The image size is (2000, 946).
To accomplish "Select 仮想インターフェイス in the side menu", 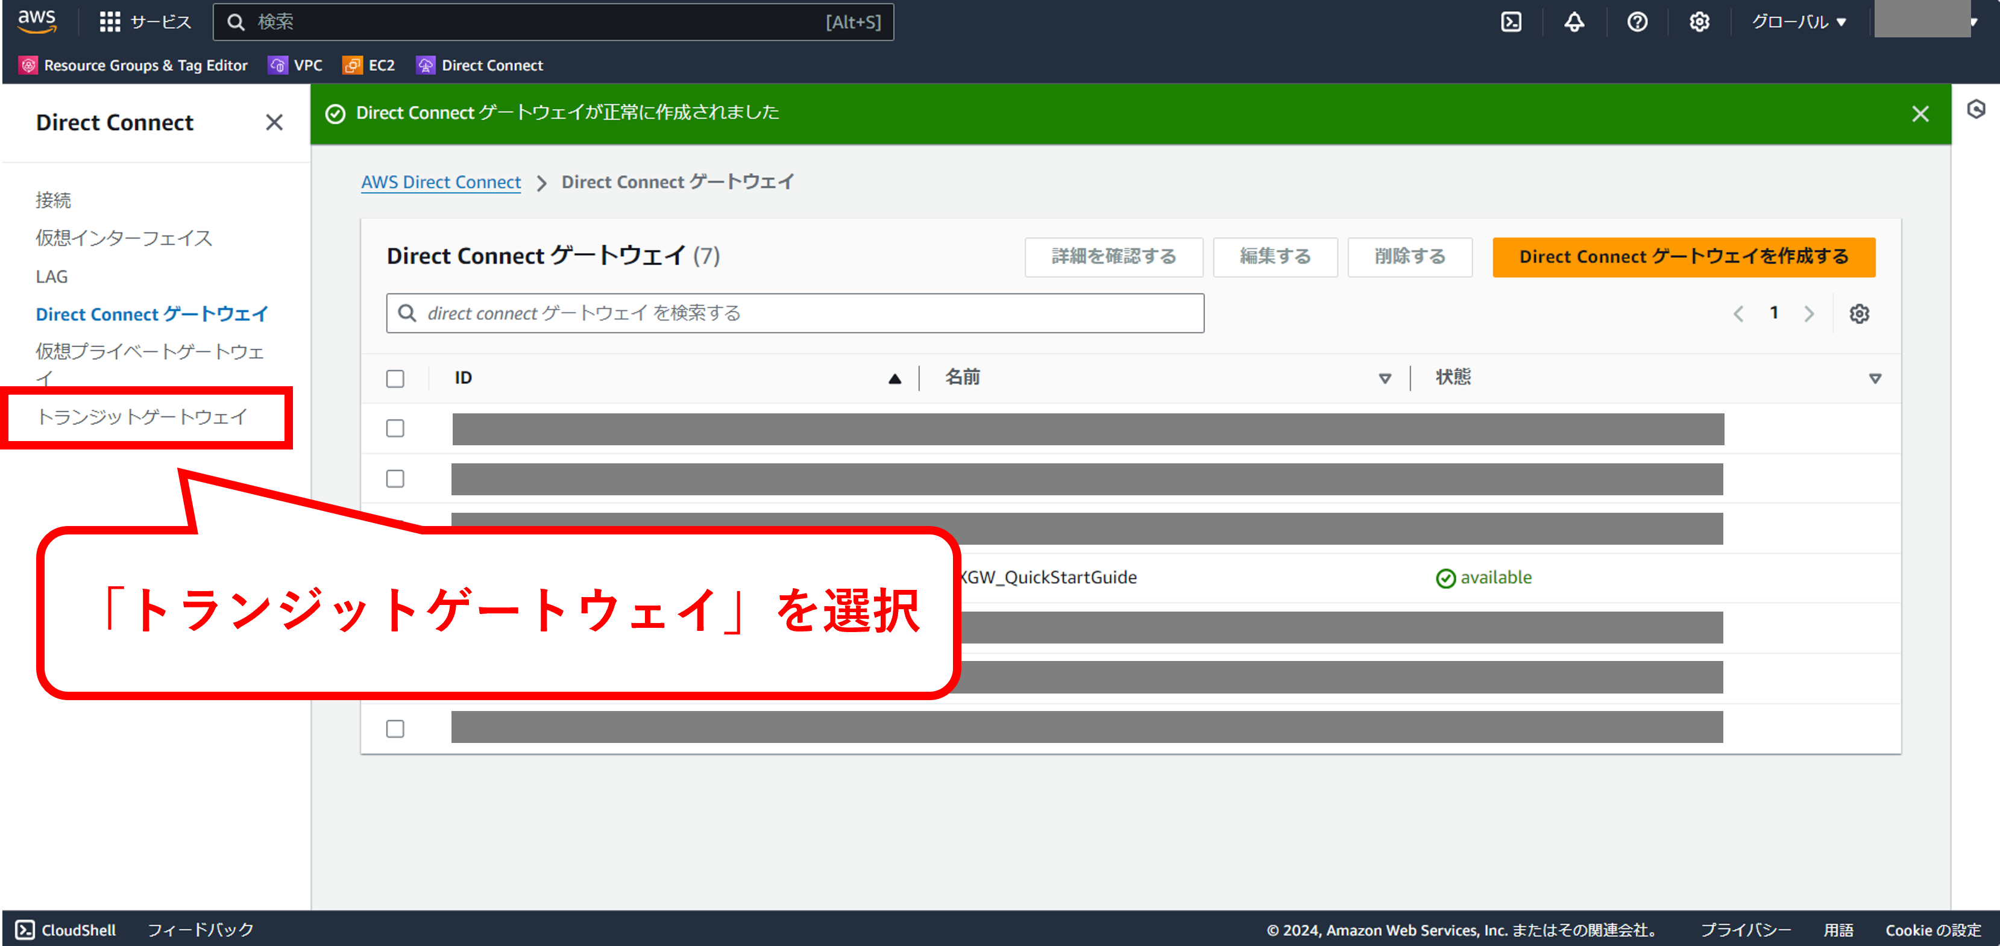I will coord(124,238).
